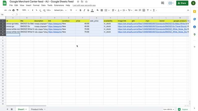Click the merge cells icon
Image resolution: width=198 pixels, height=111 pixels.
coord(106,10)
